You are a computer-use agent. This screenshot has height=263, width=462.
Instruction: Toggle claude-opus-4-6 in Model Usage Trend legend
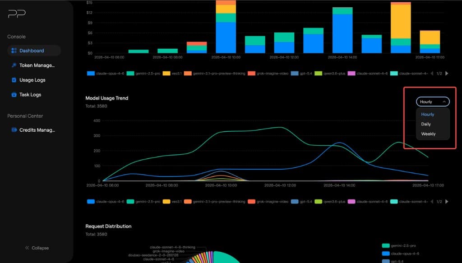click(106, 202)
